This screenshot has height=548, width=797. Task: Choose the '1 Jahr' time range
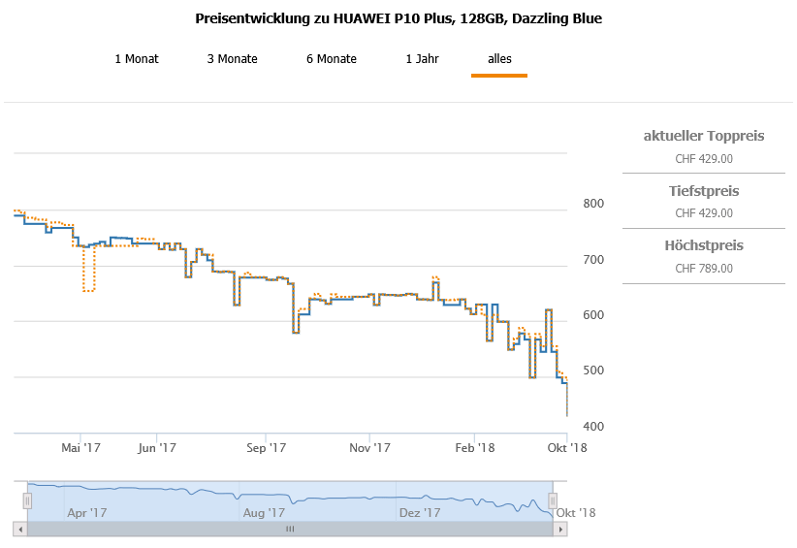point(422,59)
